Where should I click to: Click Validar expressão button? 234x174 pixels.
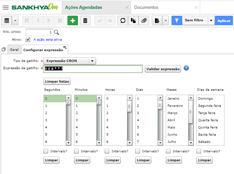click(x=163, y=69)
